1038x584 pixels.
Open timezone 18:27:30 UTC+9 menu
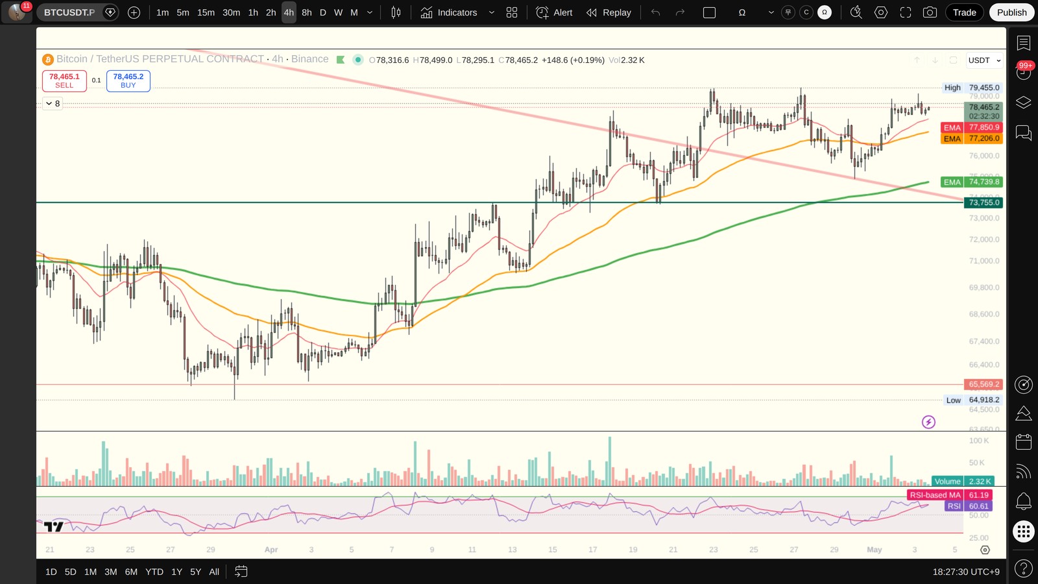coord(966,572)
